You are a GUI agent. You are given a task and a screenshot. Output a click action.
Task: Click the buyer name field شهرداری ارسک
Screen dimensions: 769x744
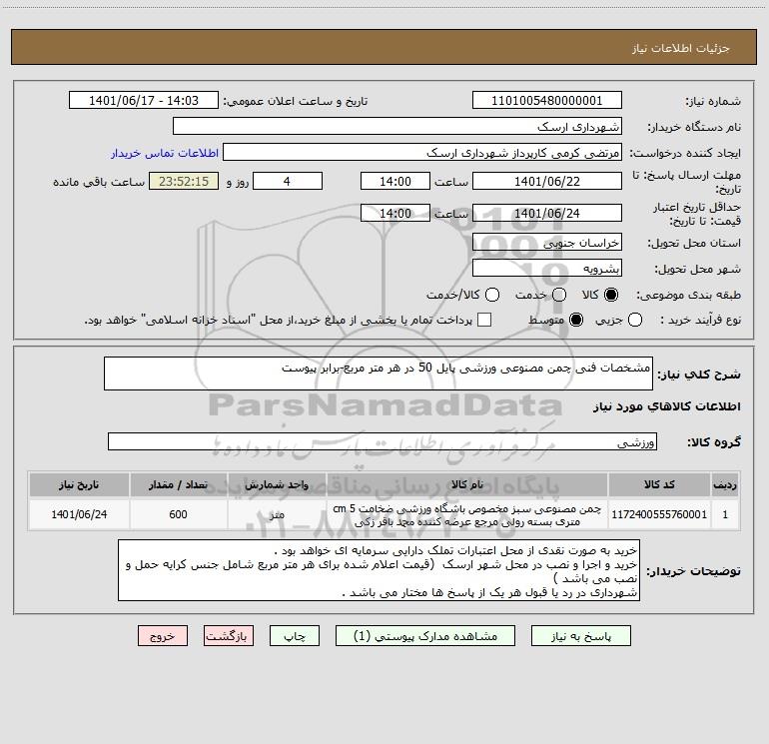(397, 127)
